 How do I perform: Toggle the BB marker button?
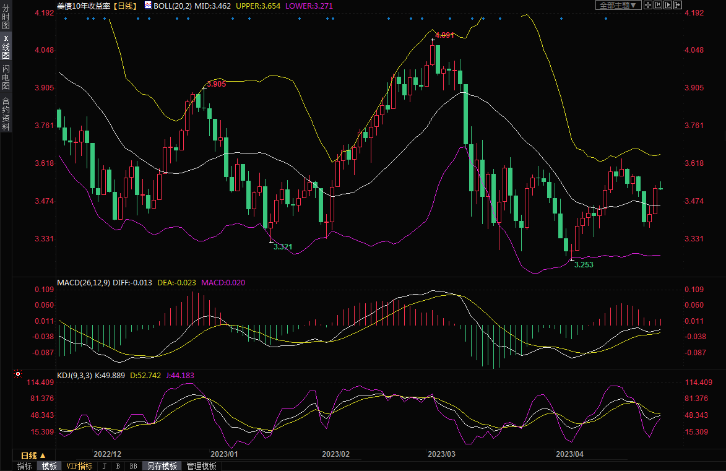click(x=133, y=466)
